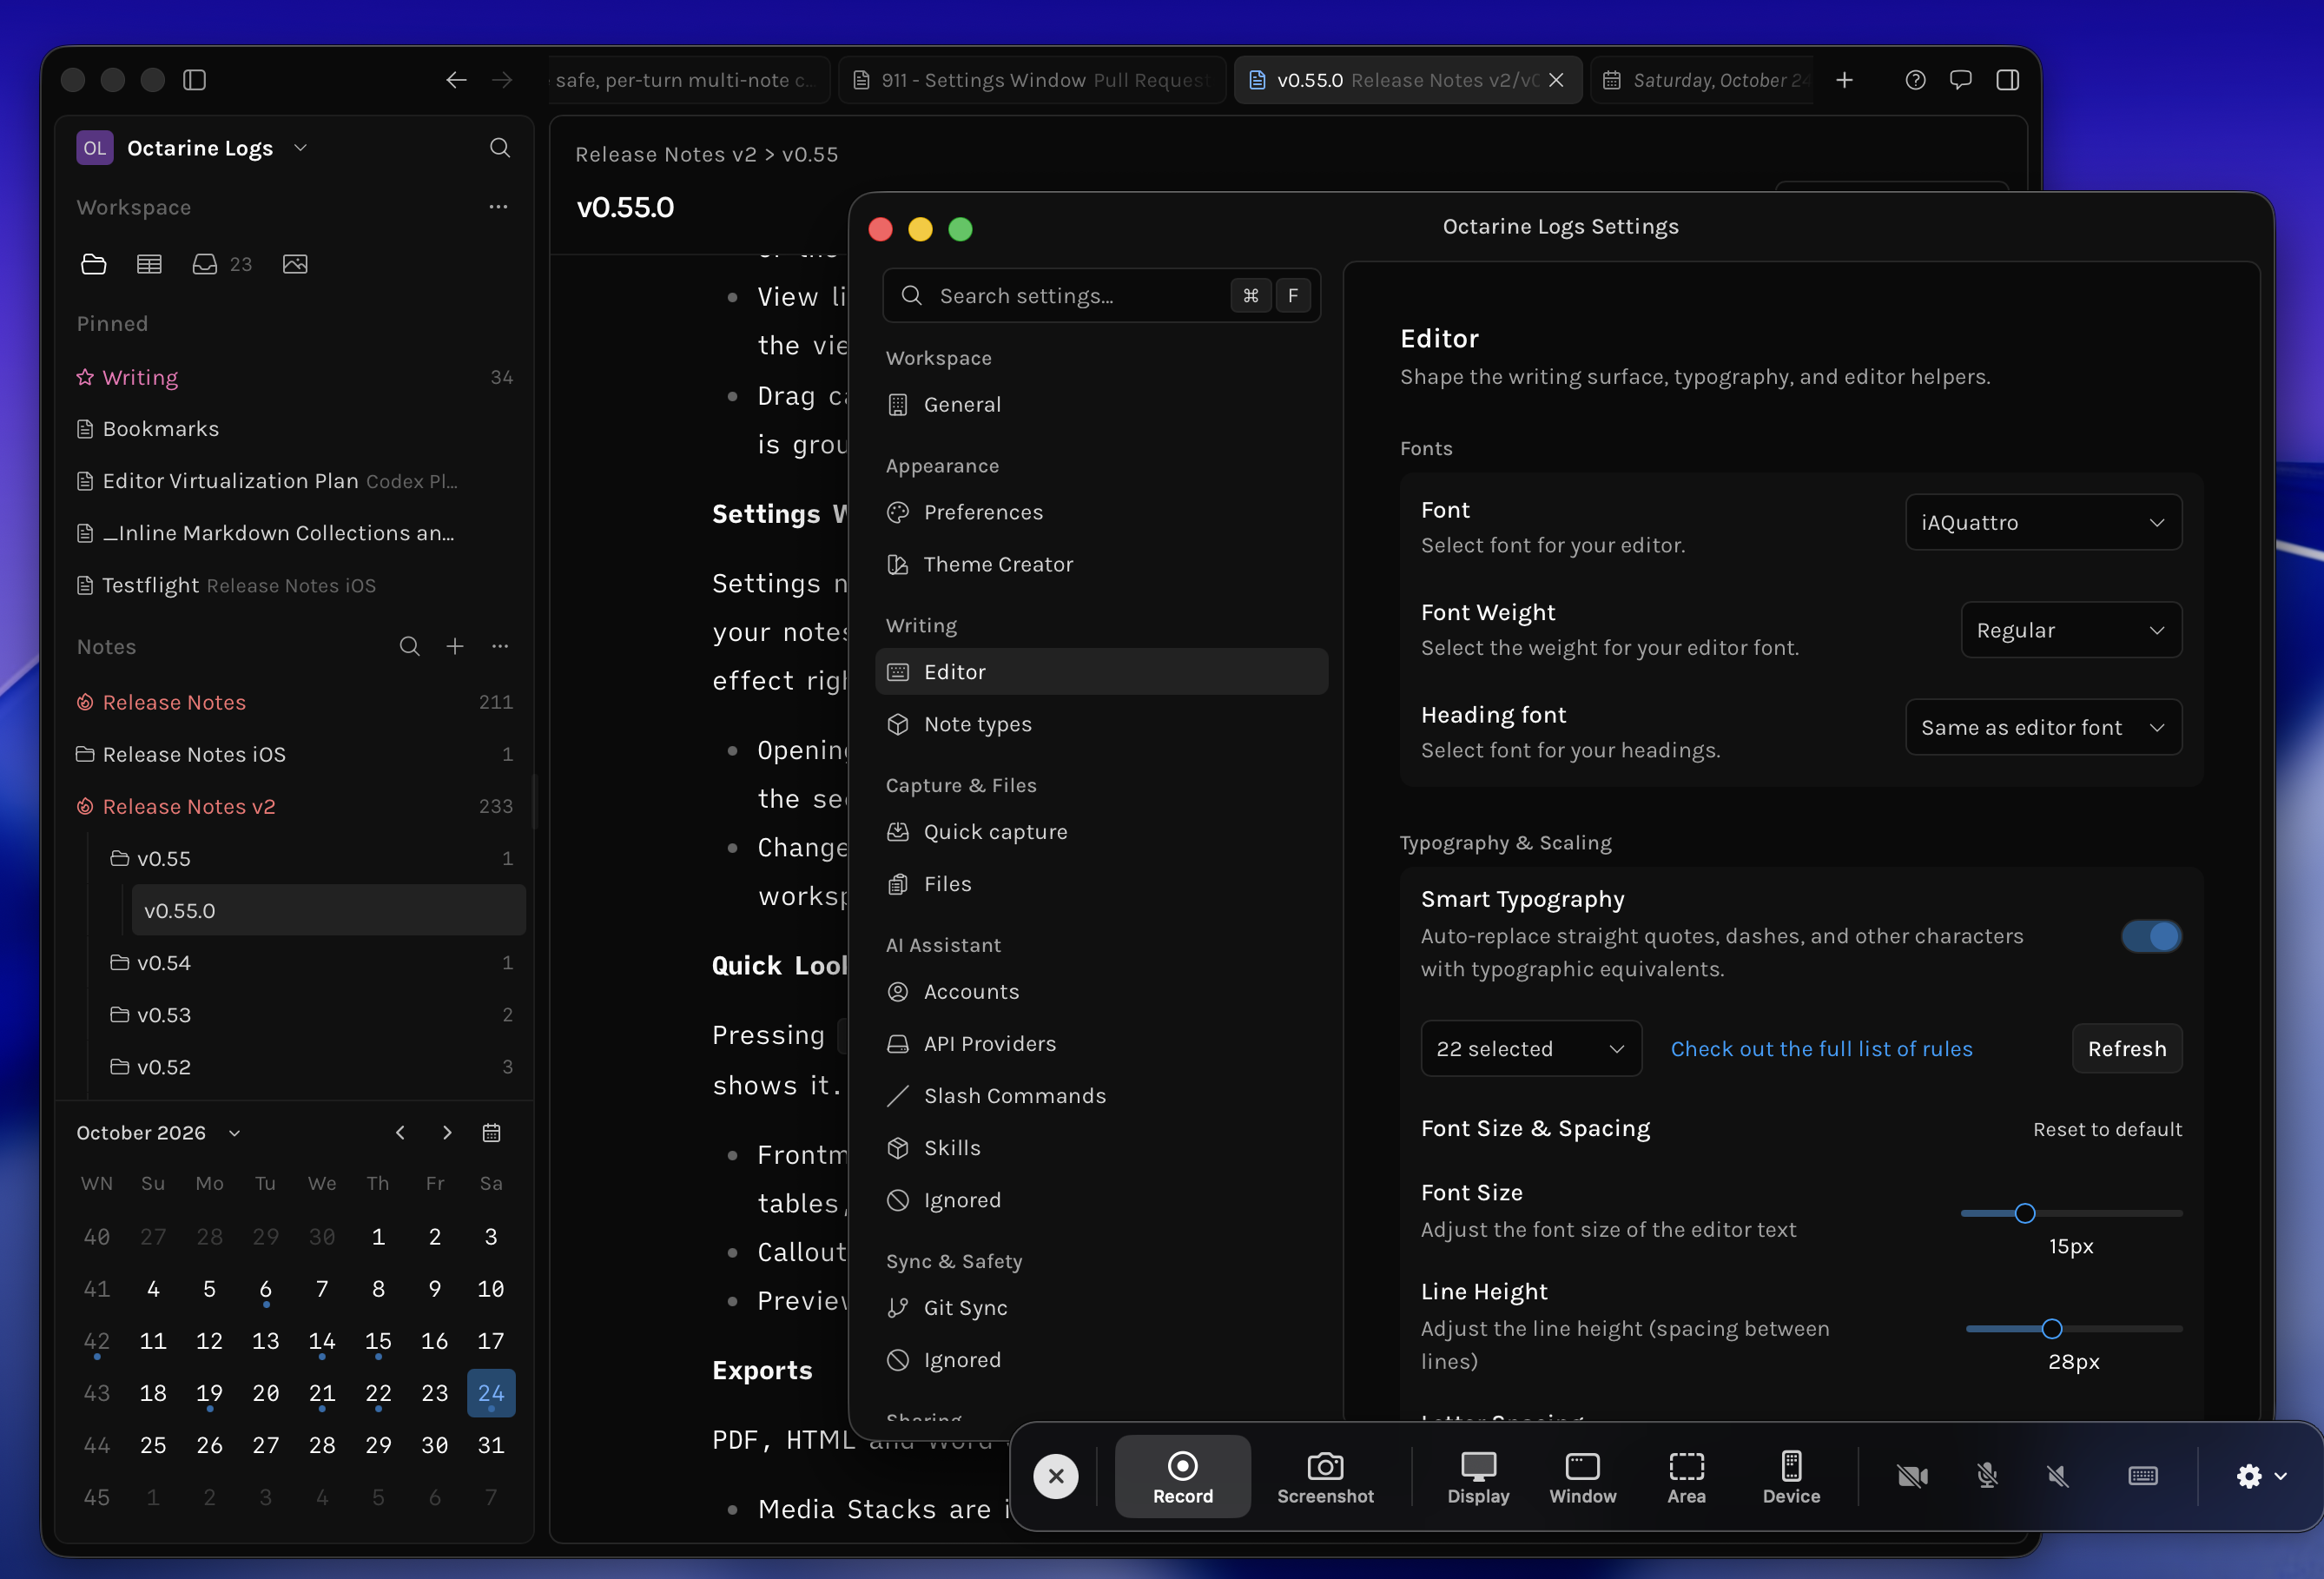Open the Font Weight dropdown showing Regular

tap(2071, 630)
